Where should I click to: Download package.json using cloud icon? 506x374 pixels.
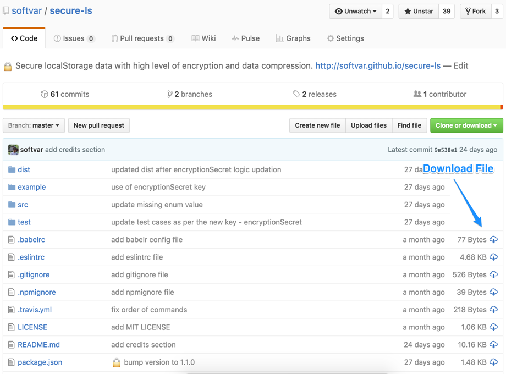[493, 362]
